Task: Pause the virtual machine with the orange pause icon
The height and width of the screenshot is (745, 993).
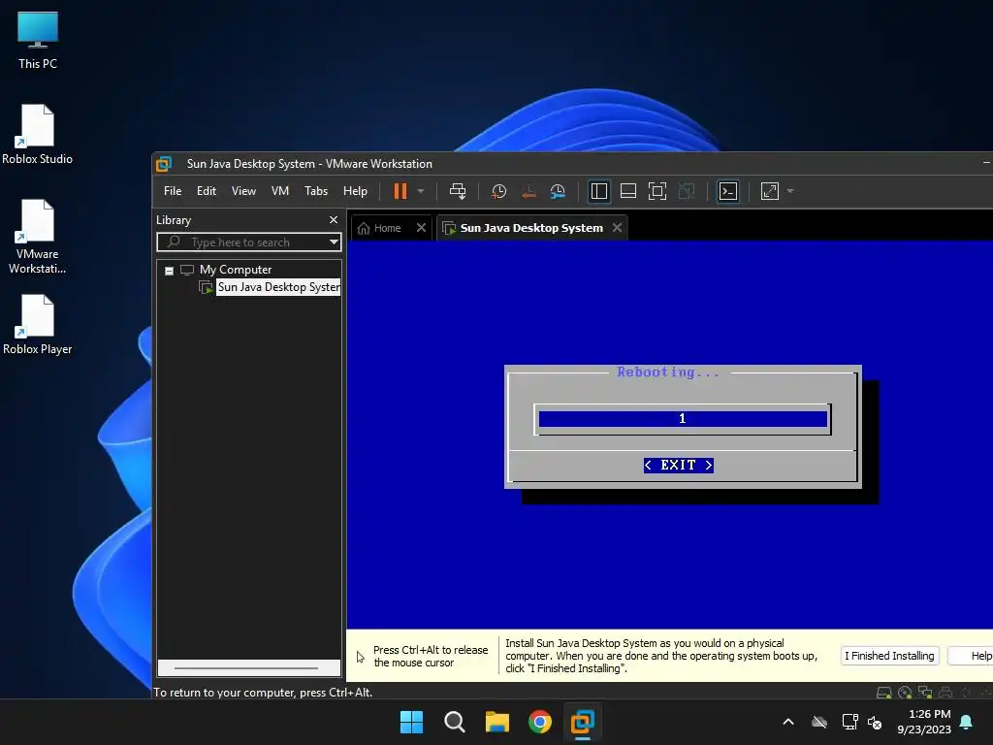Action: click(400, 191)
